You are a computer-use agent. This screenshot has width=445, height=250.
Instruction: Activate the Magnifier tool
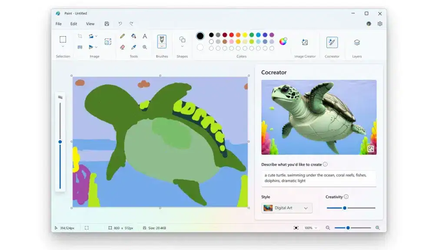pyautogui.click(x=145, y=46)
